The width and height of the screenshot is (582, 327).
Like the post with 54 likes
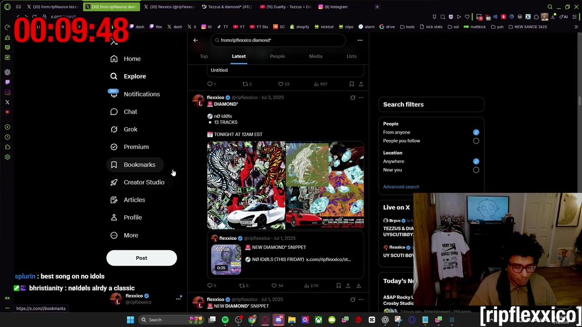277,286
